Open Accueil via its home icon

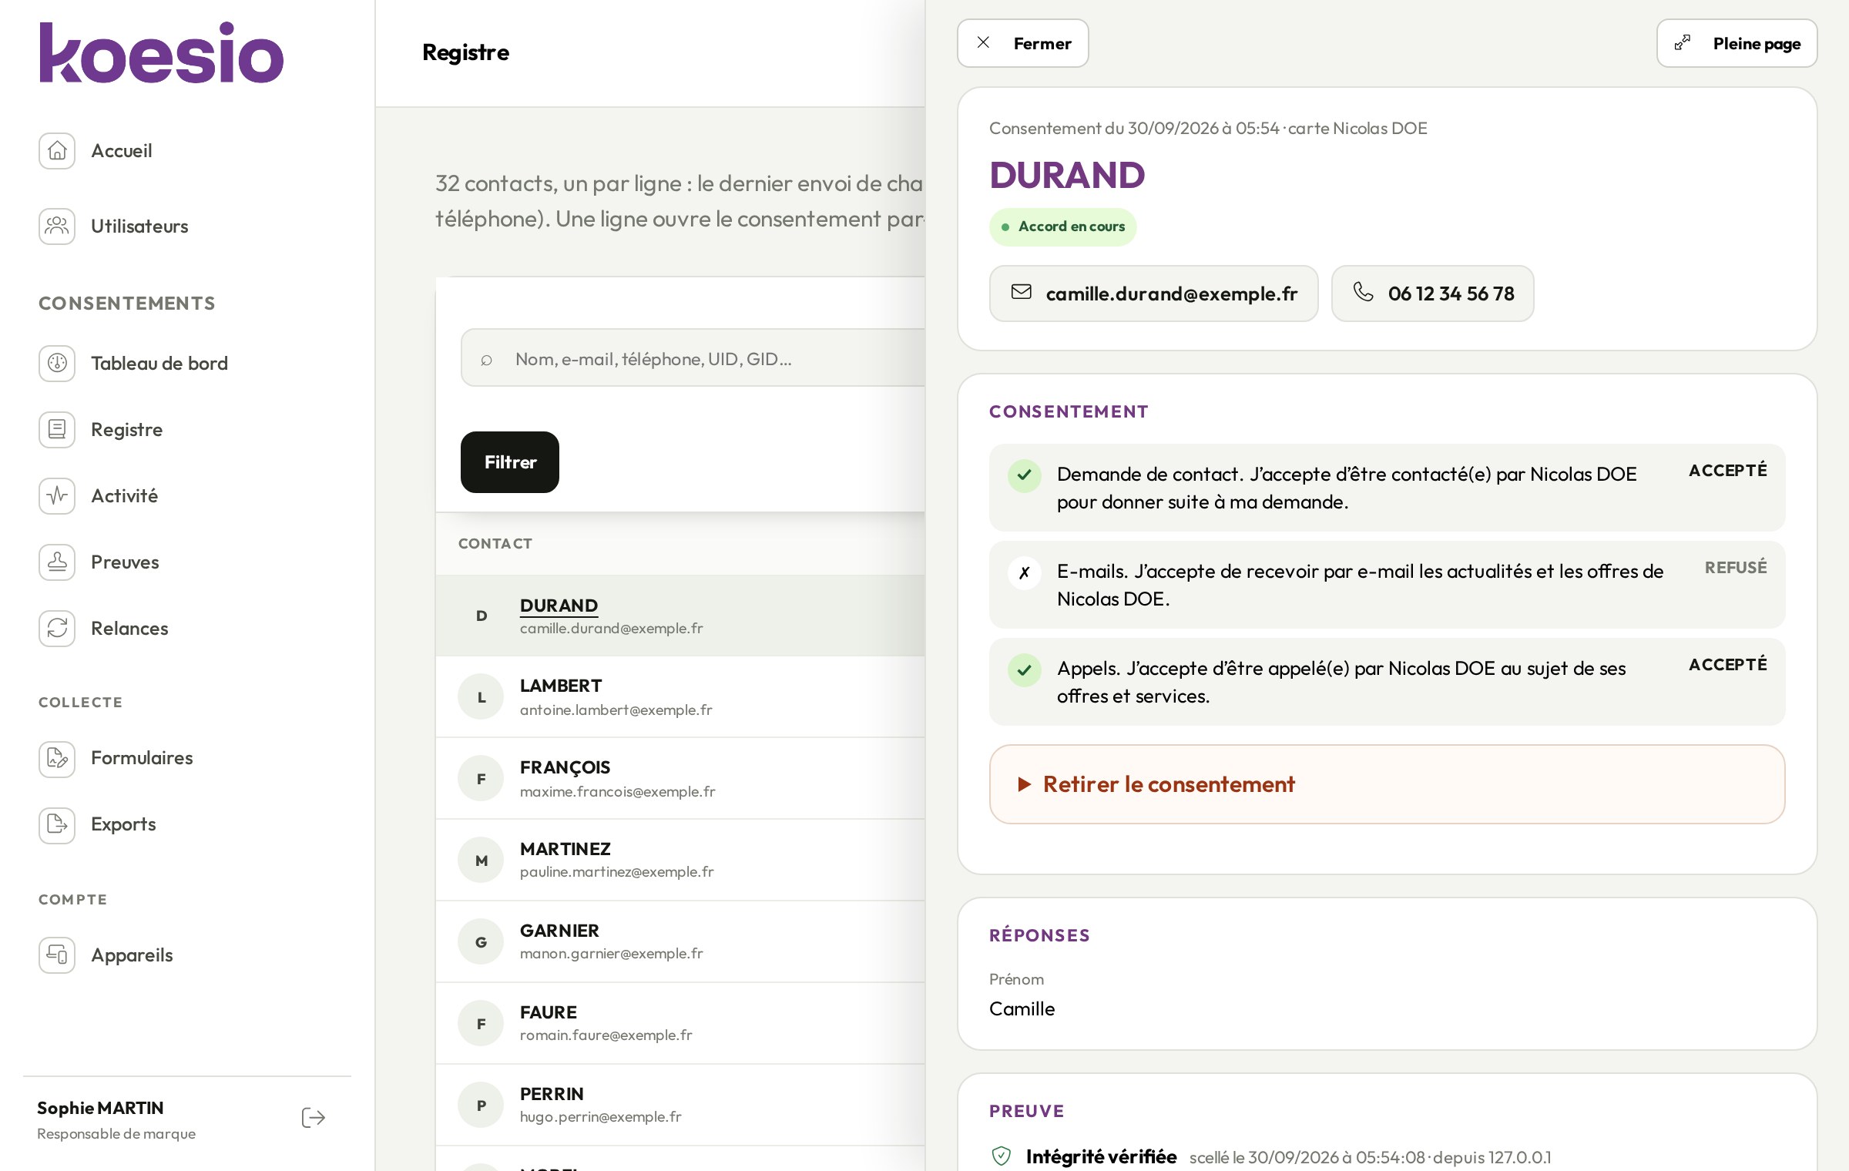pyautogui.click(x=57, y=151)
